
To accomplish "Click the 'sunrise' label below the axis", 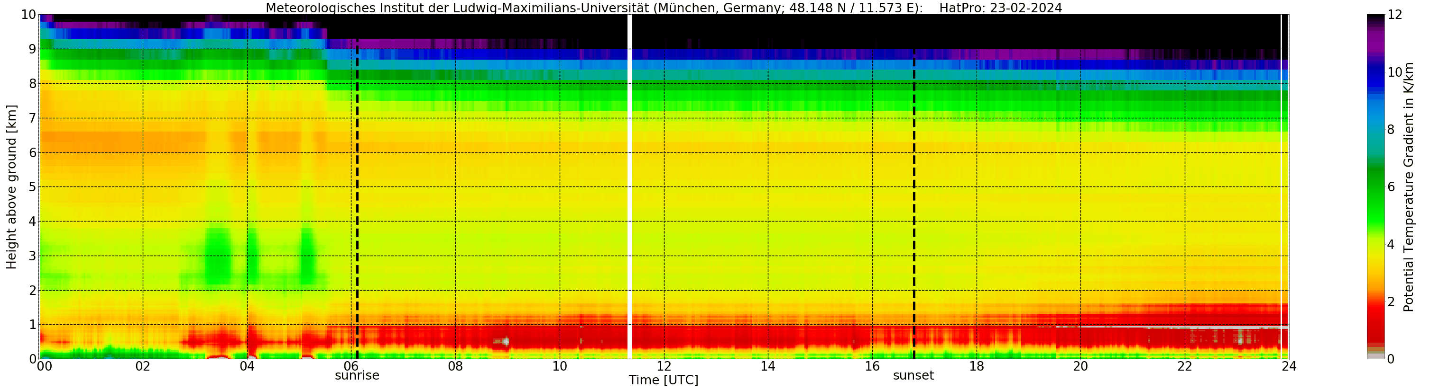I will (357, 376).
